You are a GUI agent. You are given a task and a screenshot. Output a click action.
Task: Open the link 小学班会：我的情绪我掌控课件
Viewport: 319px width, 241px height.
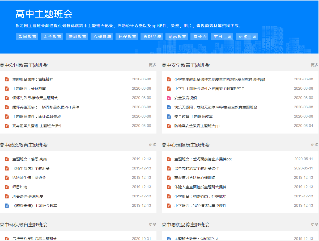point(201,206)
